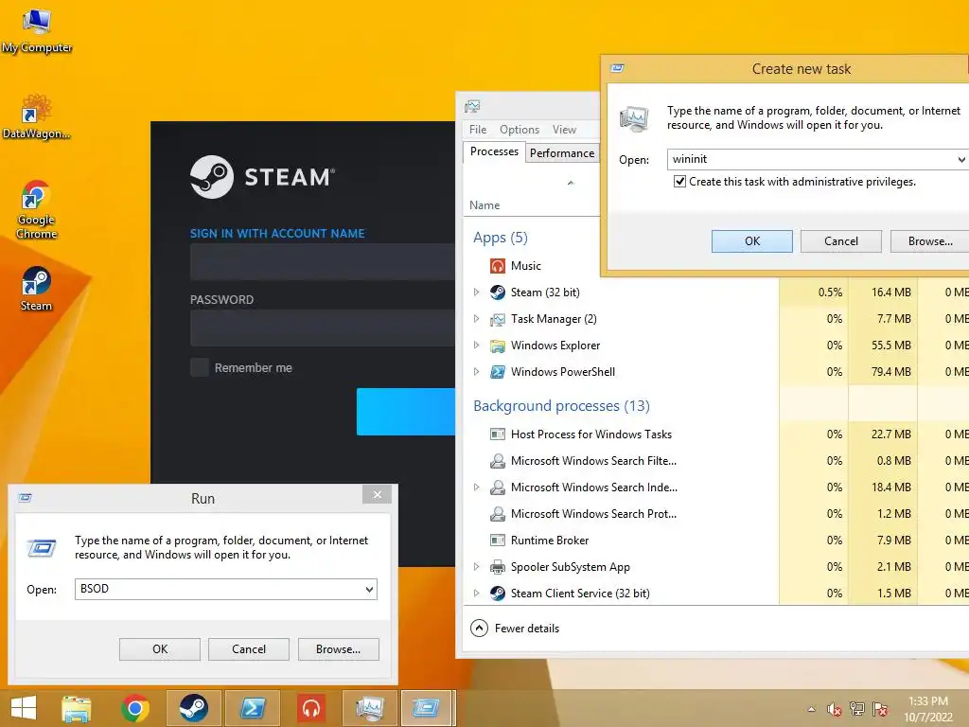This screenshot has width=969, height=727.
Task: Click OK in Run dialog
Action: coord(160,649)
